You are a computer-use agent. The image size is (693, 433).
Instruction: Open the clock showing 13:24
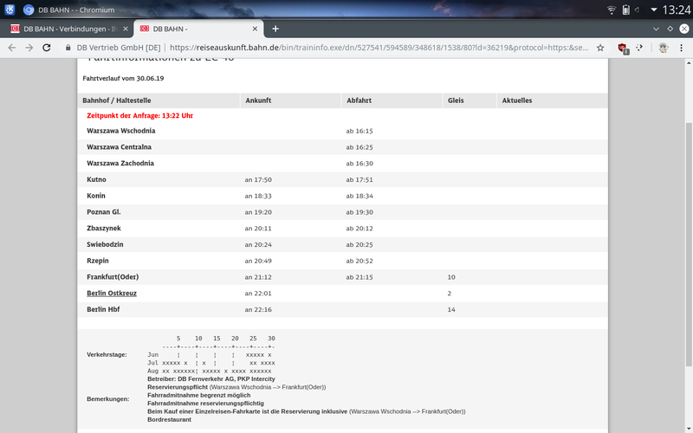676,10
